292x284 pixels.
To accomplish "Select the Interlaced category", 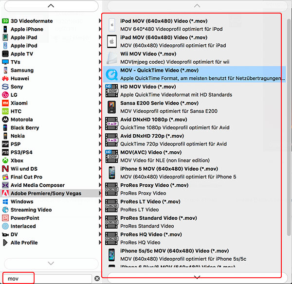I will pos(51,226).
